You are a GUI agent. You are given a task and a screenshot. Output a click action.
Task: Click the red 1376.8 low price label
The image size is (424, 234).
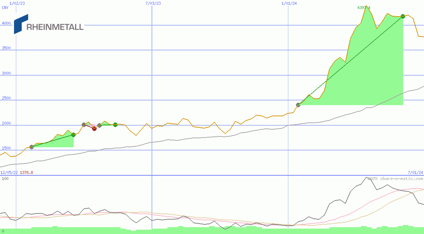point(26,172)
